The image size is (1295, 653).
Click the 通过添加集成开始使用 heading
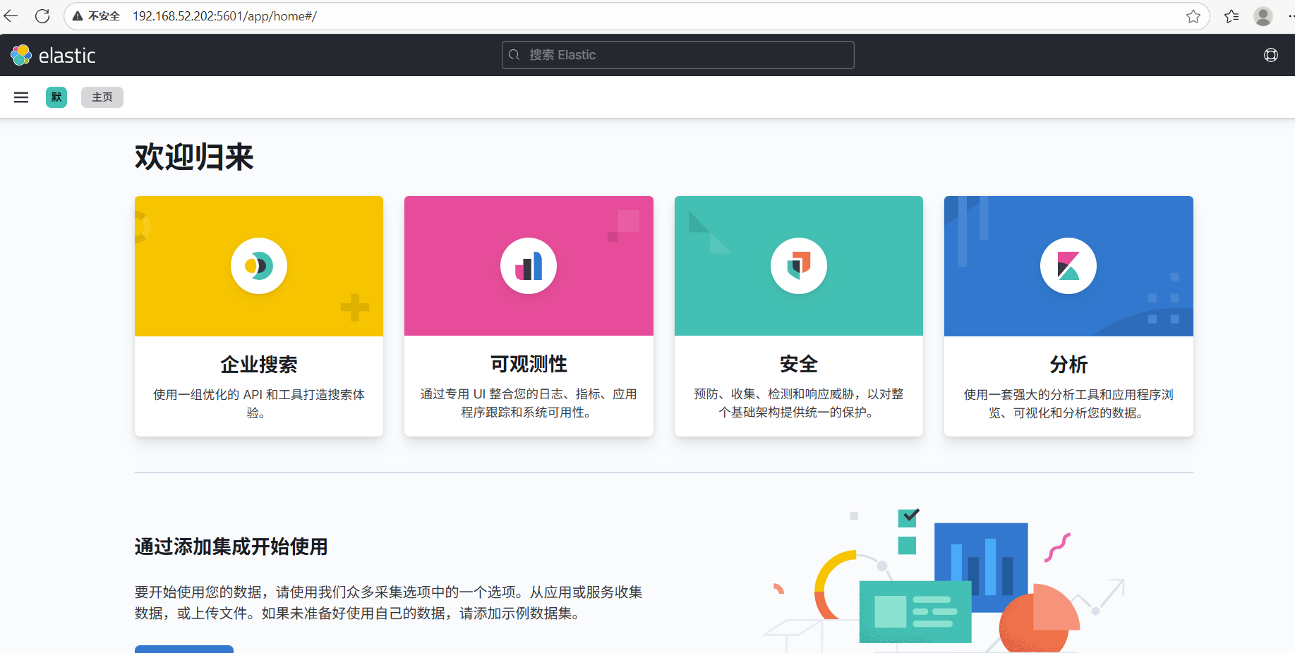pos(231,547)
